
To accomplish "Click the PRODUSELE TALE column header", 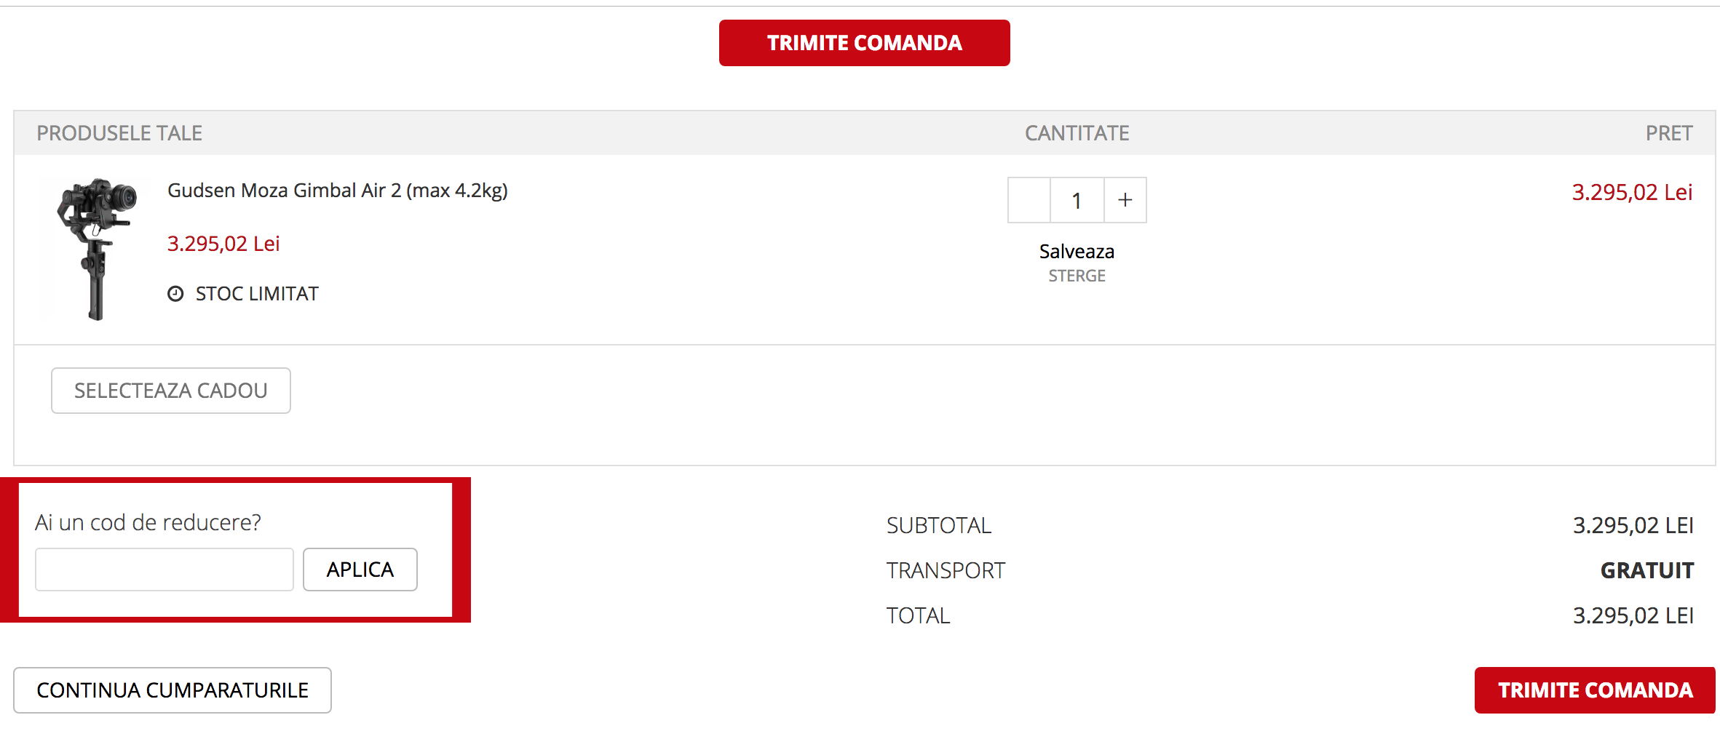I will tap(119, 133).
